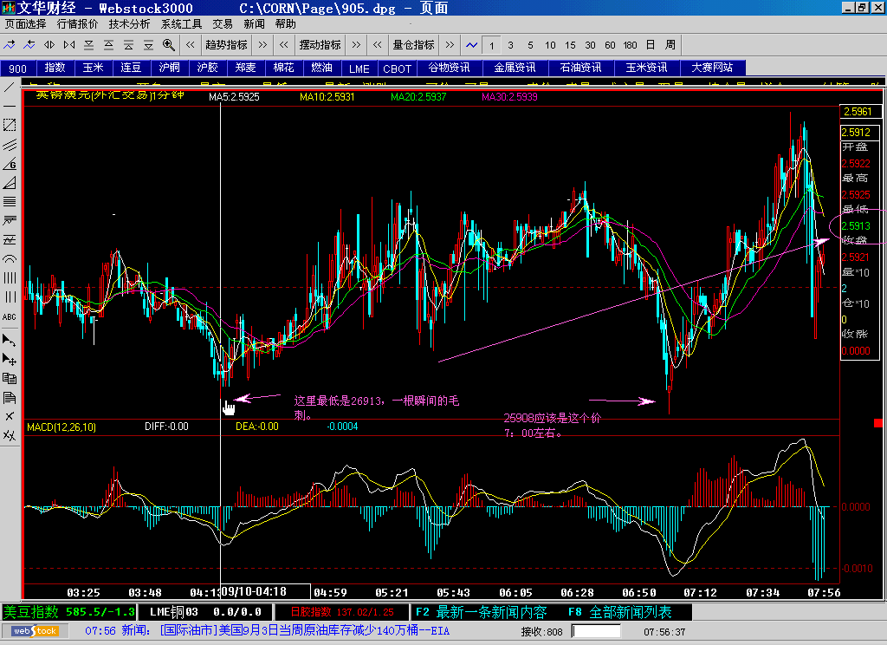Select the dashed rectangle drawing tool
The image size is (887, 645).
click(9, 125)
